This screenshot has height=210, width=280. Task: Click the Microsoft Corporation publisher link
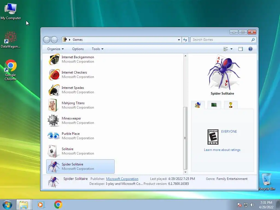coord(122,179)
